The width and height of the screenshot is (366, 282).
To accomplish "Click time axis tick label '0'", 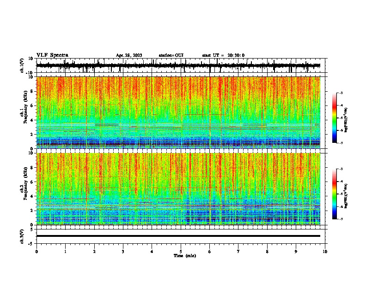I will (x=37, y=252).
